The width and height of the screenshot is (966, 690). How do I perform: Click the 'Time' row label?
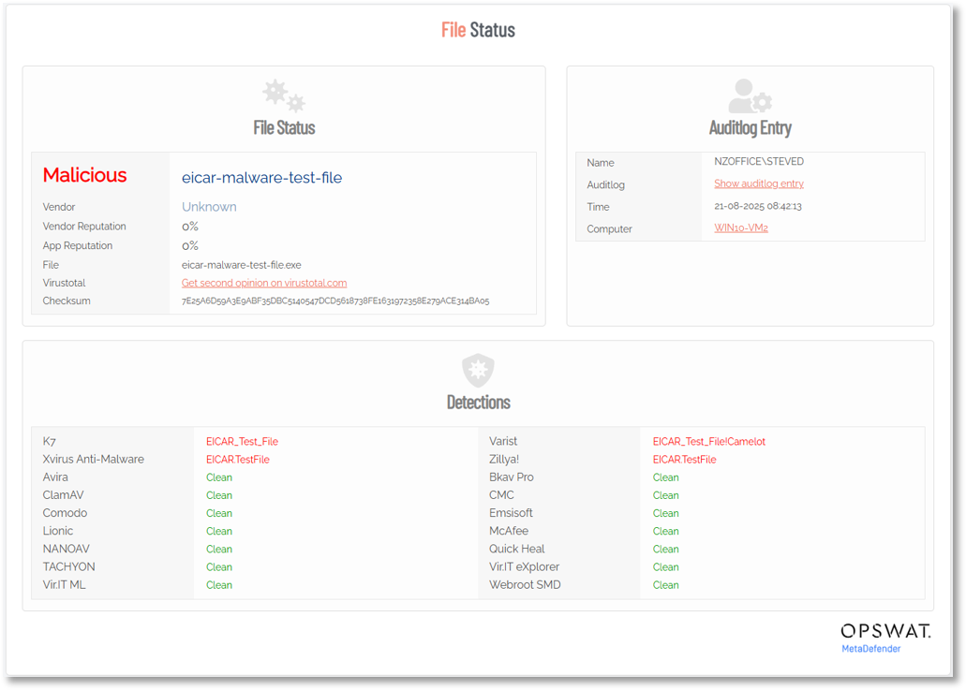598,207
